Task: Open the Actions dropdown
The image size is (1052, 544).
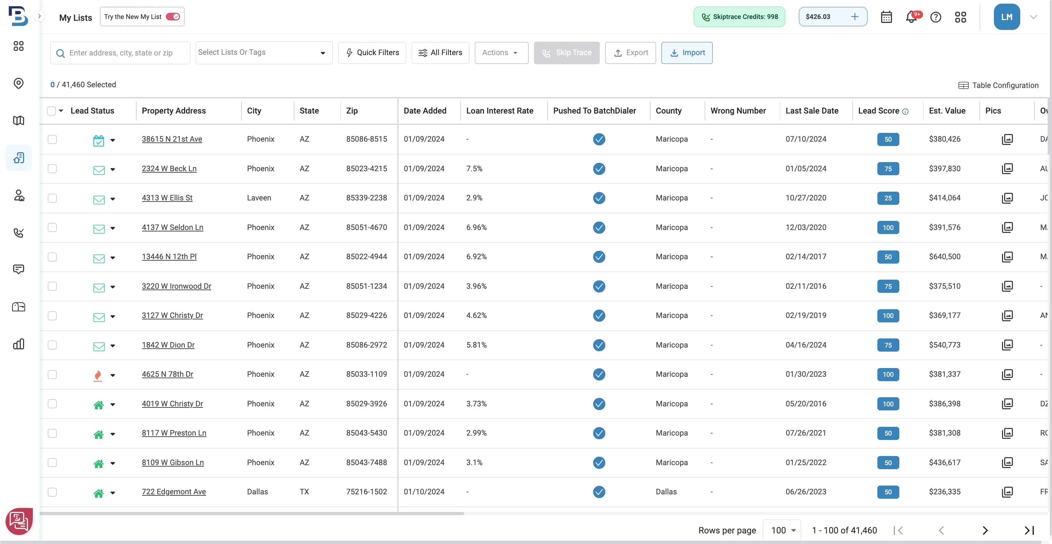Action: point(502,53)
